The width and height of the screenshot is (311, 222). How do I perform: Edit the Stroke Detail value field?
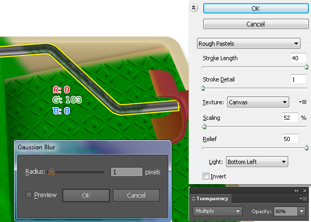coord(299,79)
